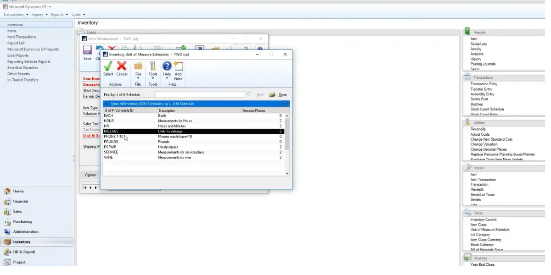Viewport: 551px width, 275px height.
Task: Click the Sales navigation pane icon
Action: pyautogui.click(x=7, y=211)
